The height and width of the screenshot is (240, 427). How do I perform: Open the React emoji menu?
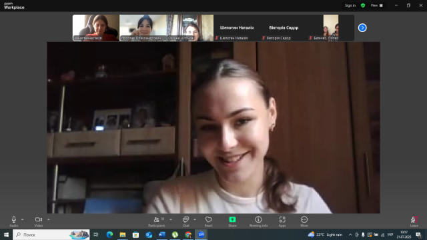tap(209, 221)
